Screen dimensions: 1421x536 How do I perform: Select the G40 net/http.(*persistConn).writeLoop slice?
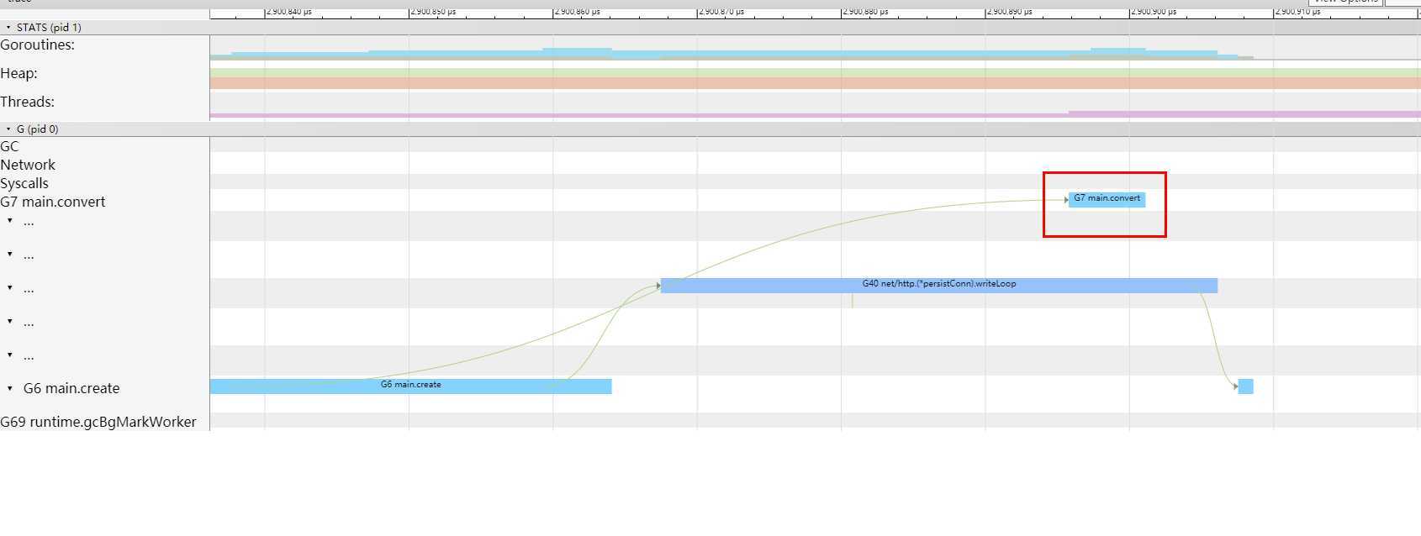pyautogui.click(x=939, y=285)
